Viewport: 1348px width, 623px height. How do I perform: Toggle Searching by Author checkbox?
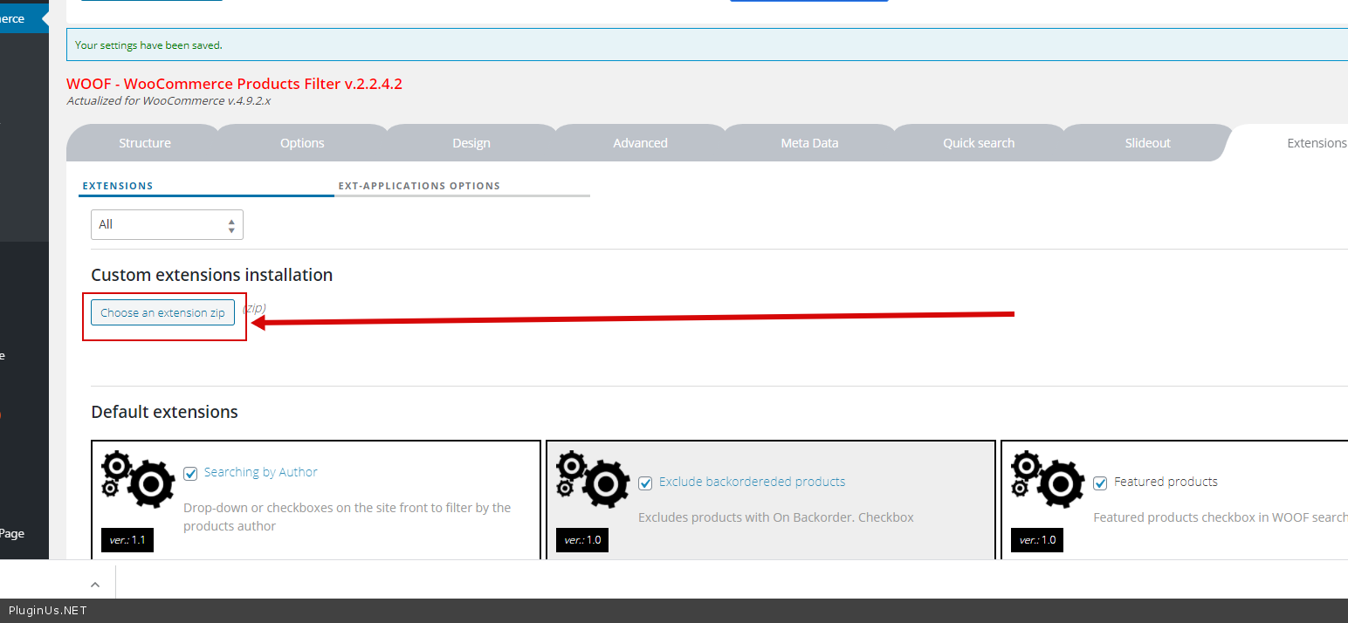[190, 474]
